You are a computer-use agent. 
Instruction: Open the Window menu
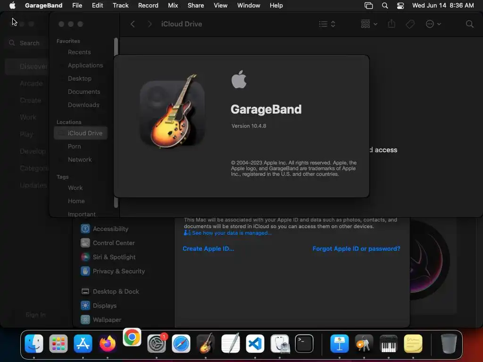click(x=249, y=5)
